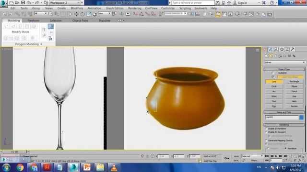
Task: Open the Utilities hammer tab
Action: (x=293, y=49)
